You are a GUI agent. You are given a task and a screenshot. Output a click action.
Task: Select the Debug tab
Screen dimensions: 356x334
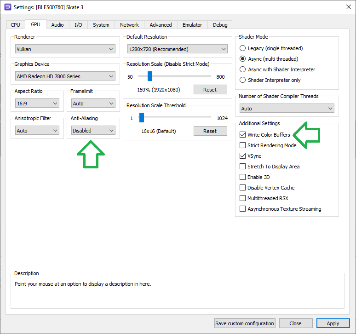point(220,25)
